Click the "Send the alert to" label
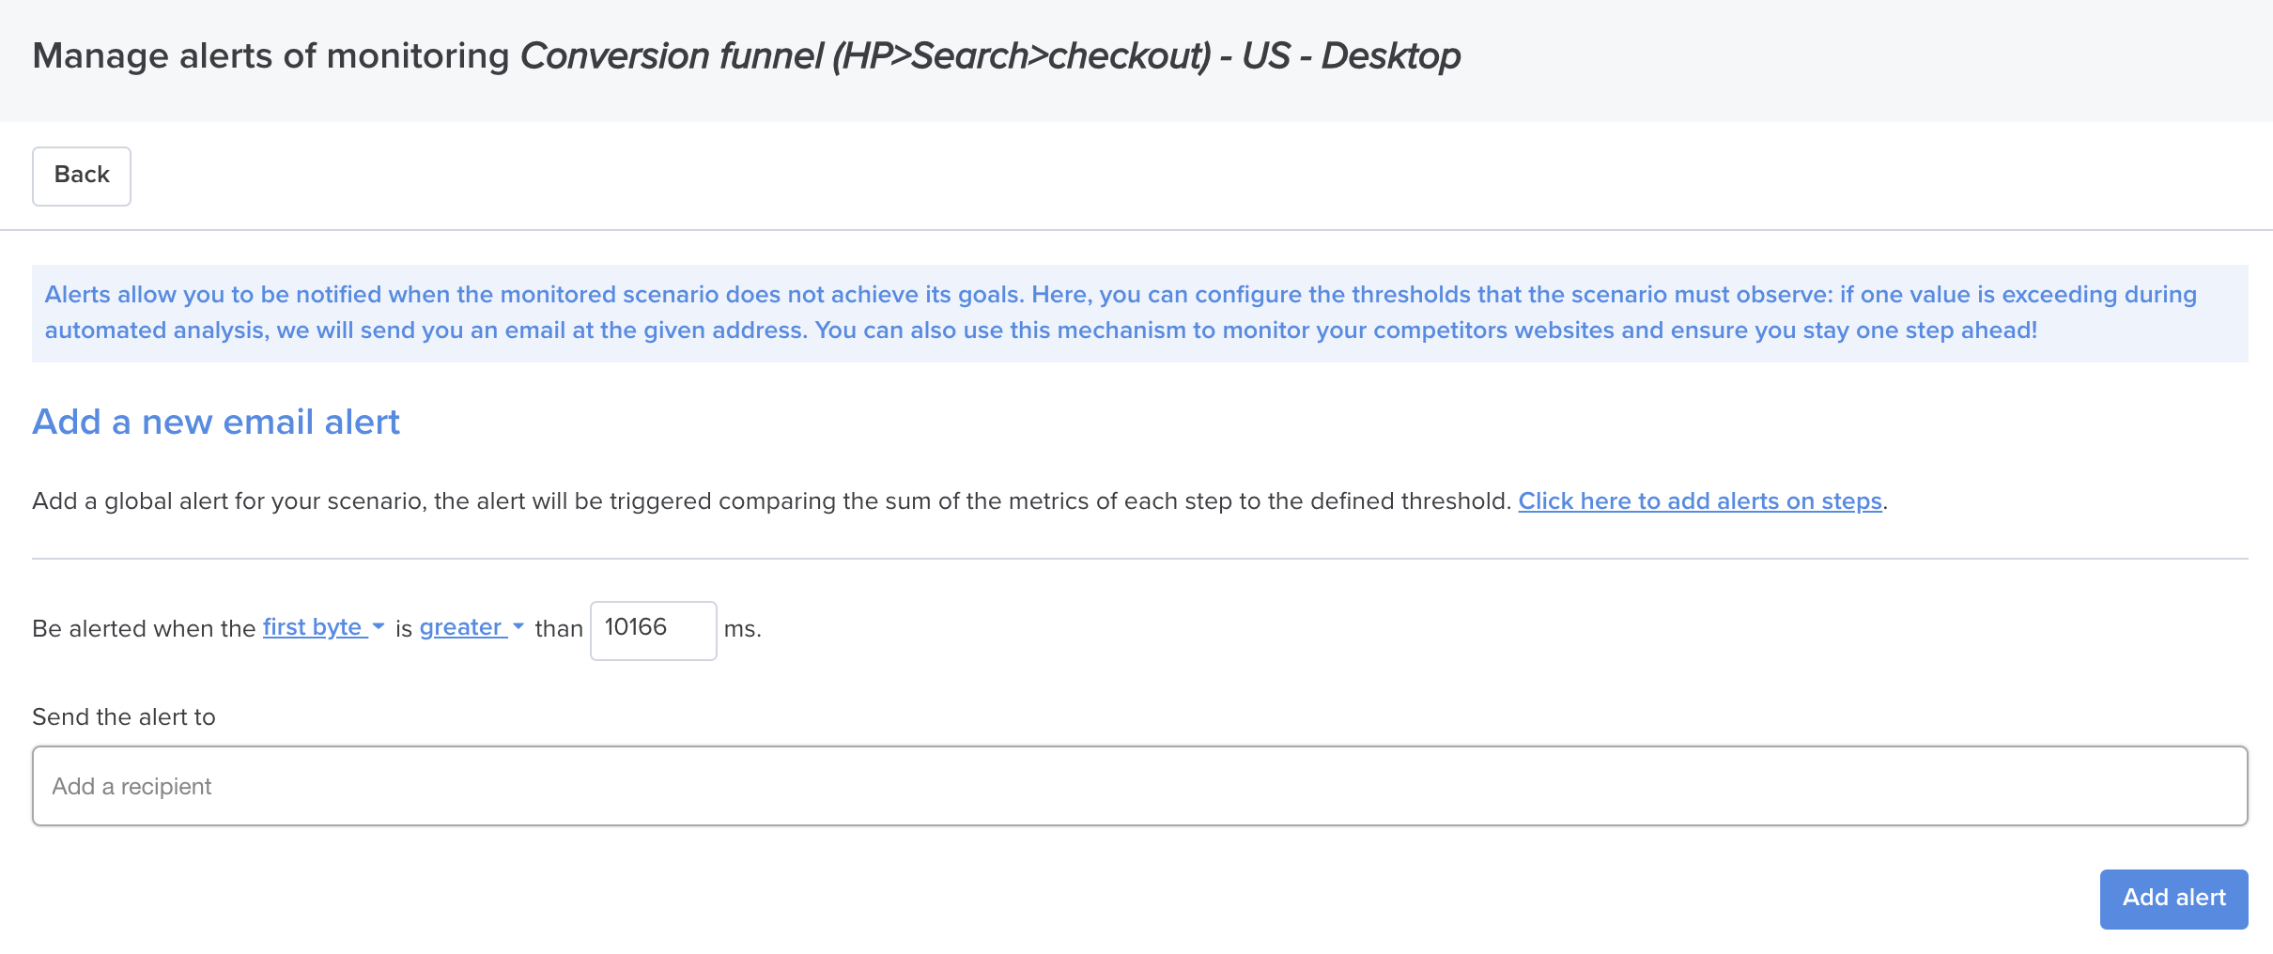 (123, 716)
